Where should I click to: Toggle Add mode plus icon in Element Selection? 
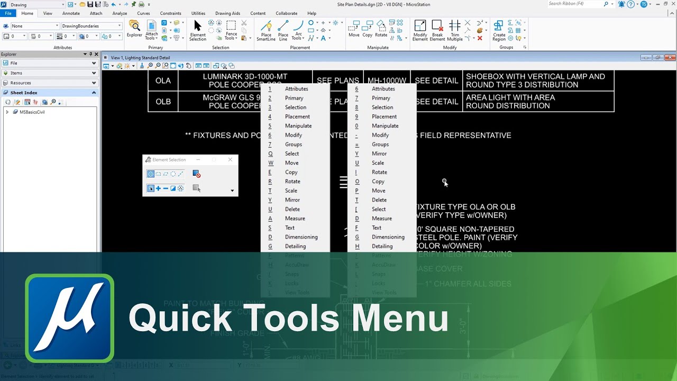point(158,188)
